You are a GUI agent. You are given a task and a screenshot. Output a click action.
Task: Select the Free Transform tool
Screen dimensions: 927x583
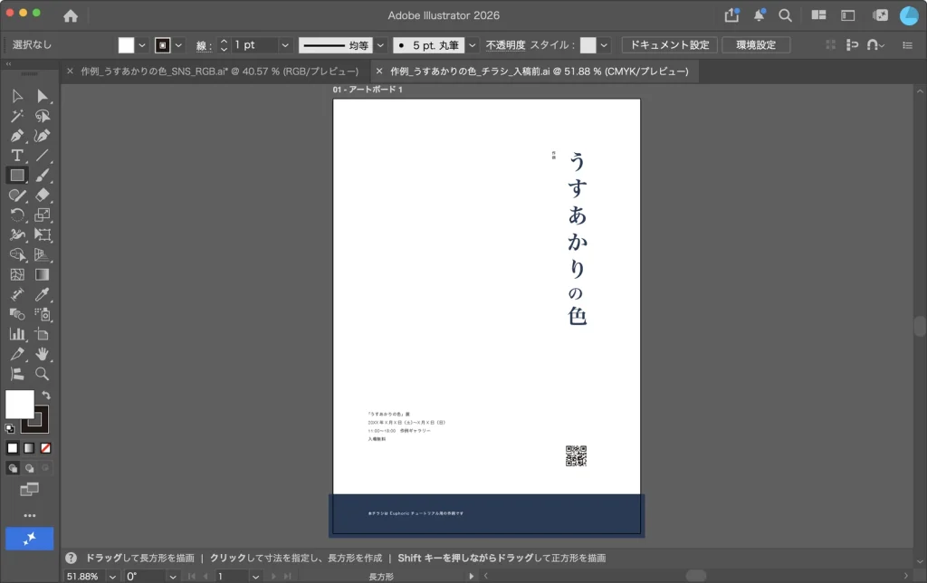[x=42, y=234]
